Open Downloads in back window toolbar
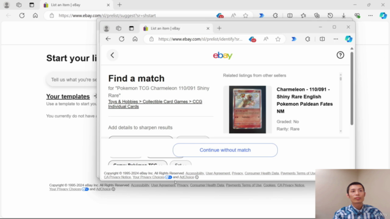Screen dimensions: 390x219 (x=344, y=15)
